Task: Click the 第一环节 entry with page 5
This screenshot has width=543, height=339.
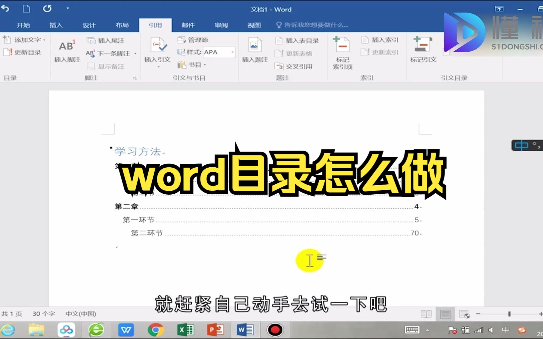Action: 271,220
